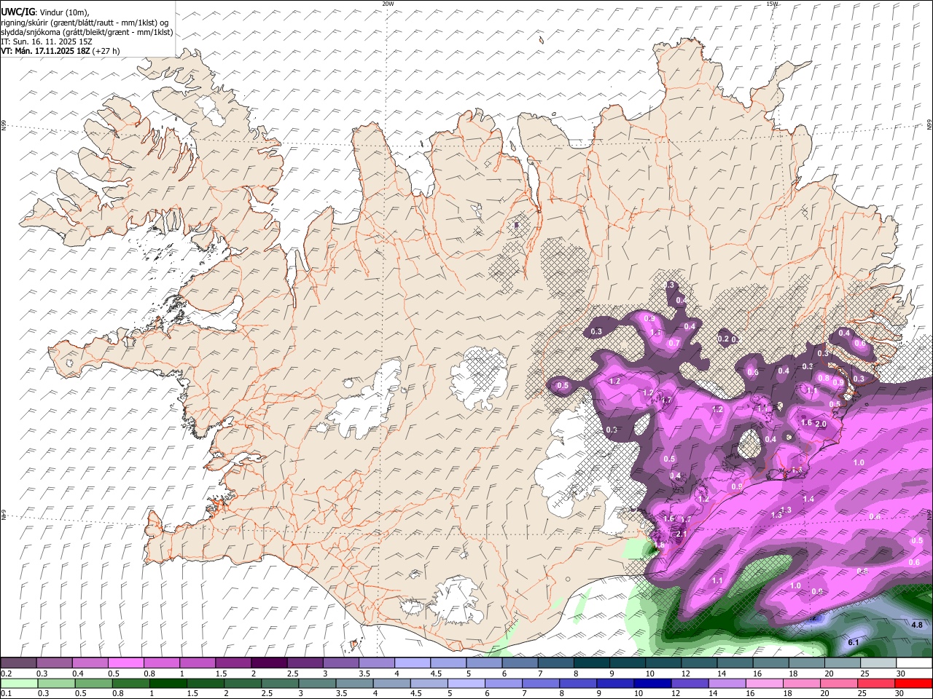
Task: Click the upper-row scale label '0.2'
Action: [x=5, y=674]
